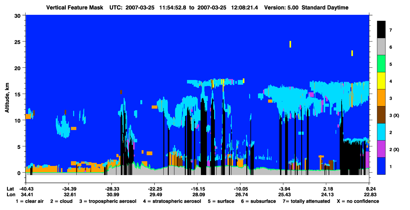This screenshot has width=410, height=210.
Task: Click the yellow color bar segment labeled 4
Action: [381, 81]
